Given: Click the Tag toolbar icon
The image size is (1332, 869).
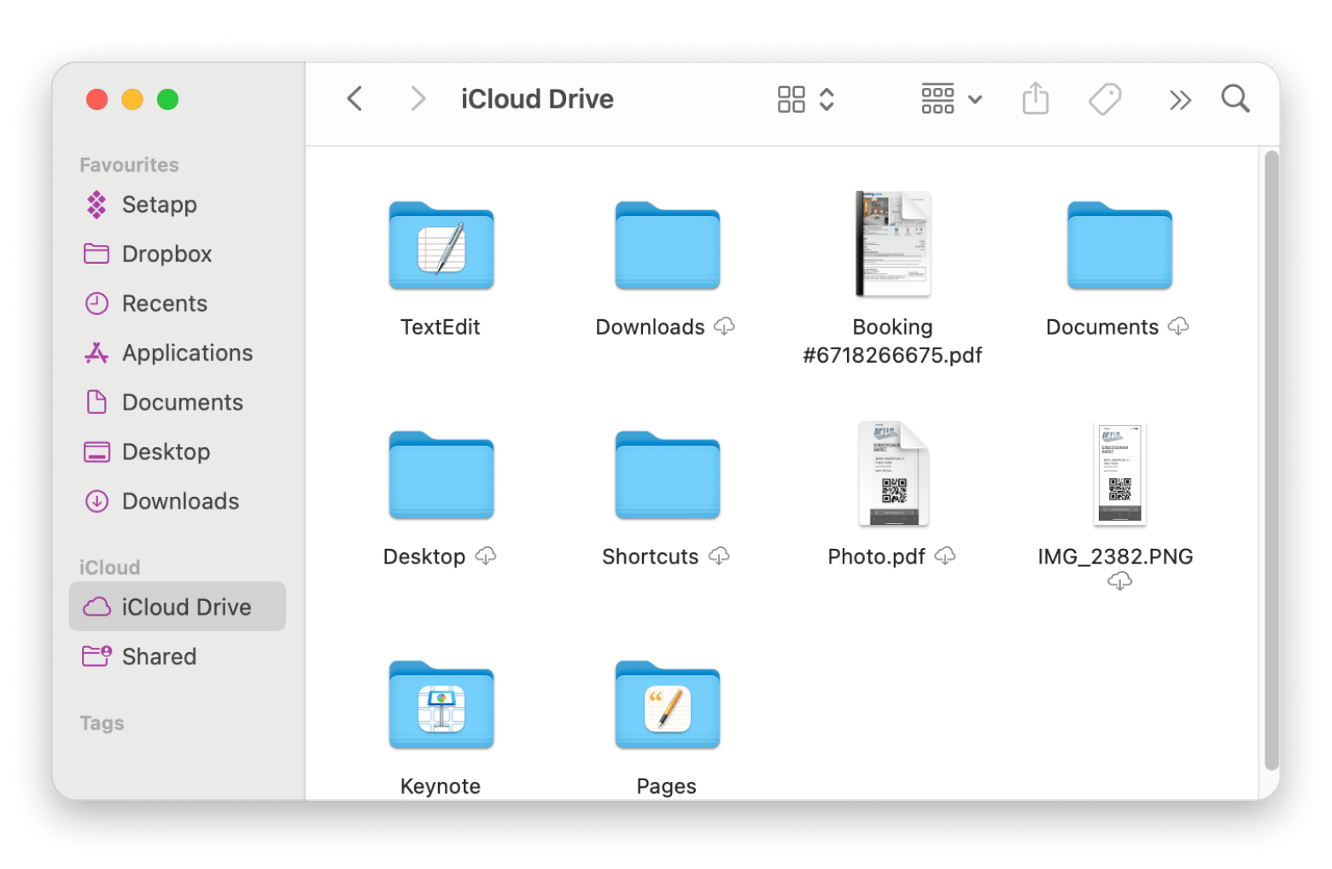Looking at the screenshot, I should click(1104, 99).
